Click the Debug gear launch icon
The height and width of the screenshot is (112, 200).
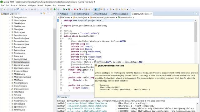(58, 9)
